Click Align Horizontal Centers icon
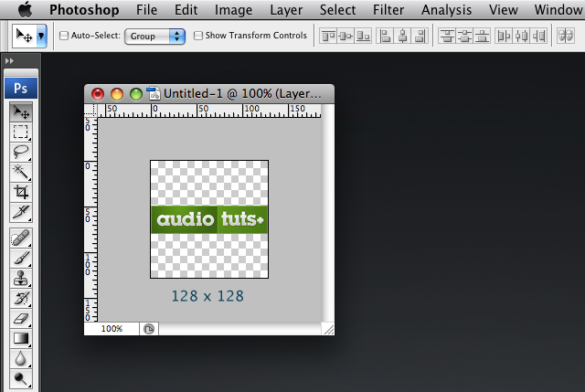 [402, 37]
